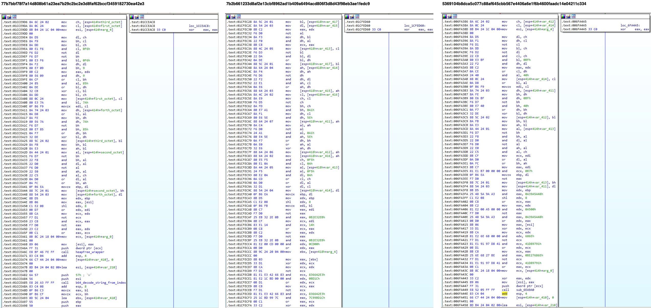Click the heapFree_wrapper call target
Viewport: 651px width, 308px height.
tap(90, 252)
